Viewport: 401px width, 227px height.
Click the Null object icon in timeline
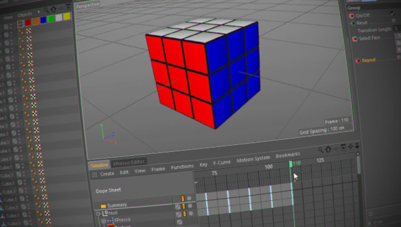coord(105,213)
